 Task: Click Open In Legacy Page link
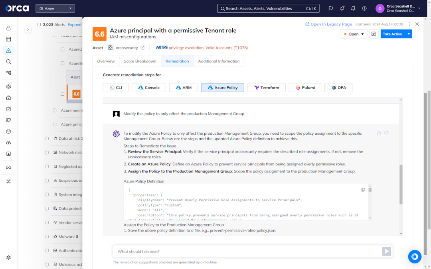[328, 24]
